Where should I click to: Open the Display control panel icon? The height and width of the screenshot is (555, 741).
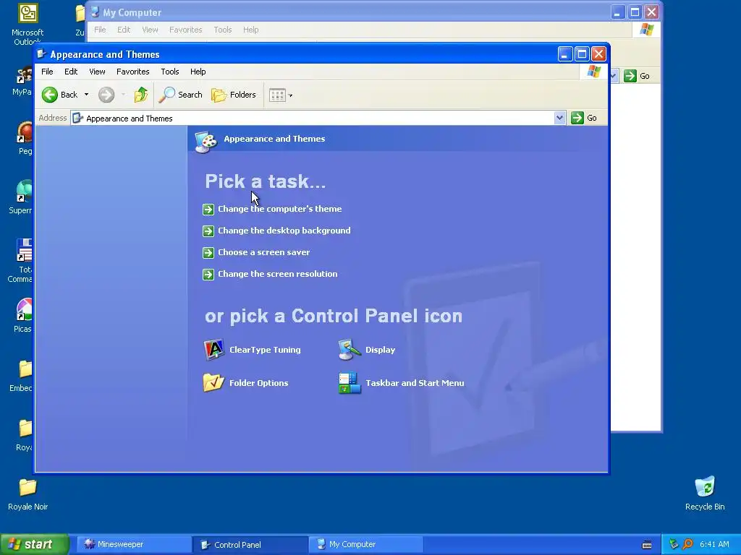click(x=350, y=350)
